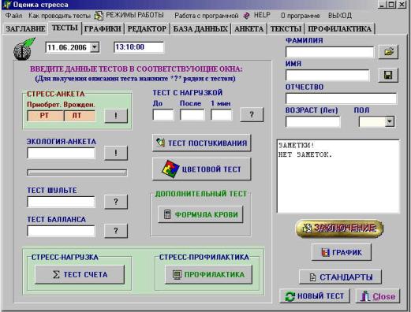Save patient data with floppy disk button
Image resolution: width=411 pixels, height=312 pixels.
tap(388, 76)
